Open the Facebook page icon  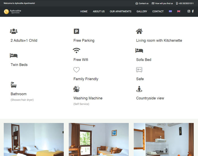pyautogui.click(x=193, y=11)
